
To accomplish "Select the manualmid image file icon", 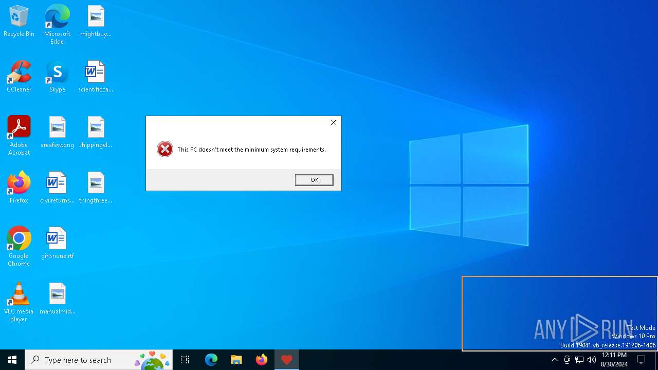I will click(x=57, y=299).
